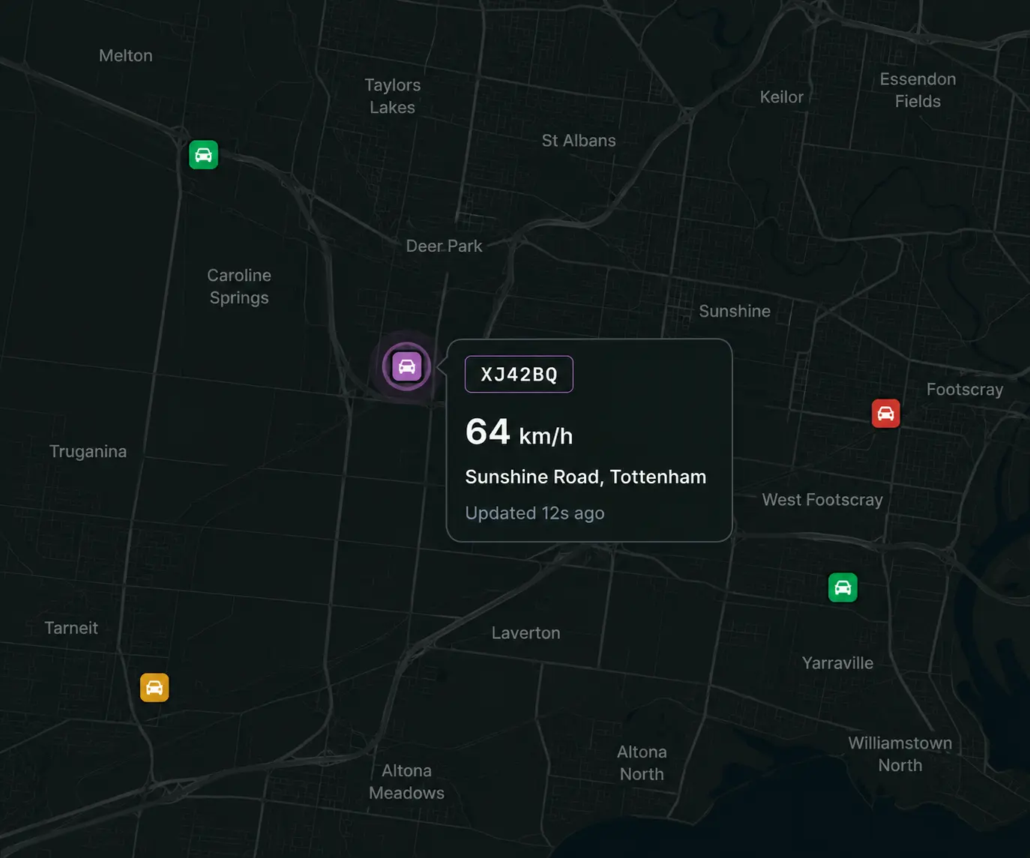Click the Sunshine suburb map label
Screen dimensions: 1030x858
[735, 311]
